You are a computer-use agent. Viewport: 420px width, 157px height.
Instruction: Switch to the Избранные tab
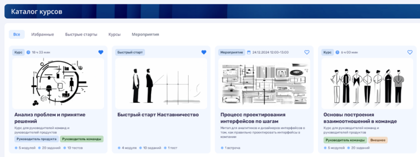(43, 34)
